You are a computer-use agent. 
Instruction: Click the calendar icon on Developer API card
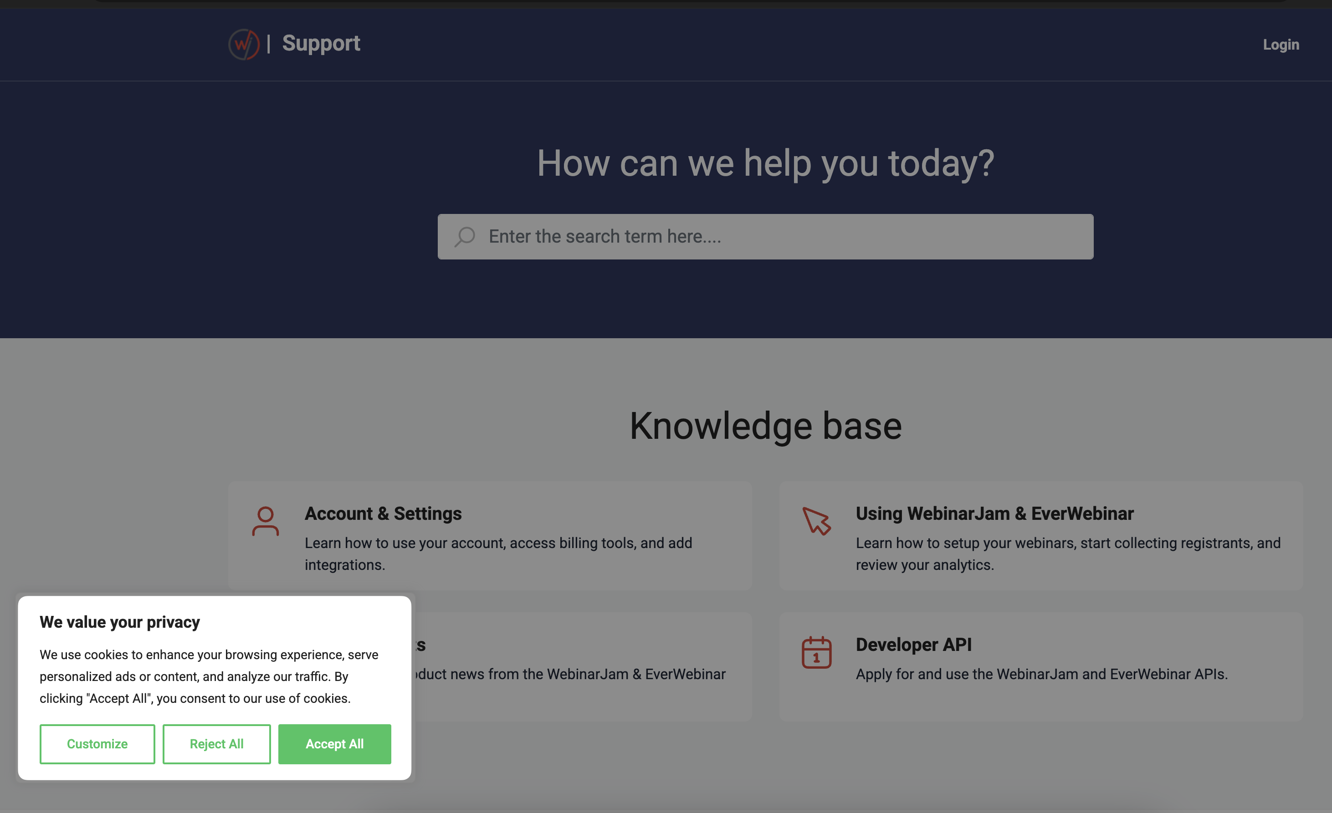[816, 653]
